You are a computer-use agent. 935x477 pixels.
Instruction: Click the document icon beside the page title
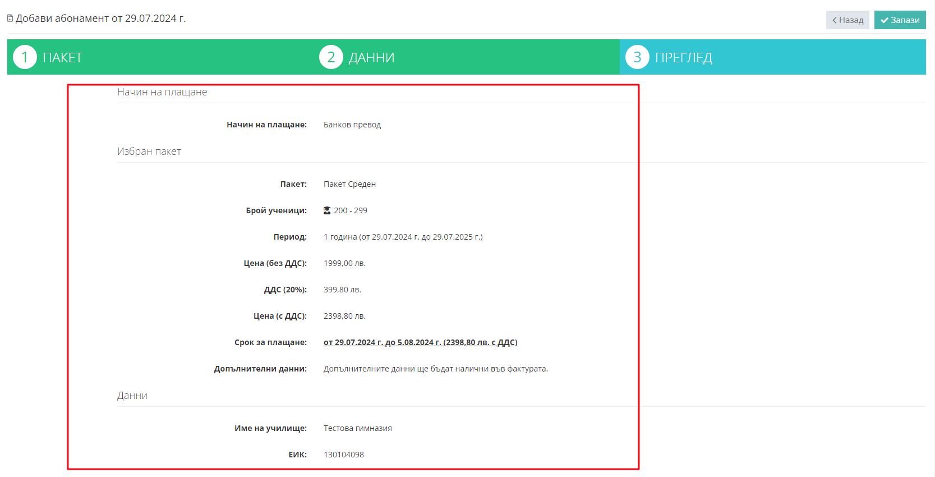10,19
